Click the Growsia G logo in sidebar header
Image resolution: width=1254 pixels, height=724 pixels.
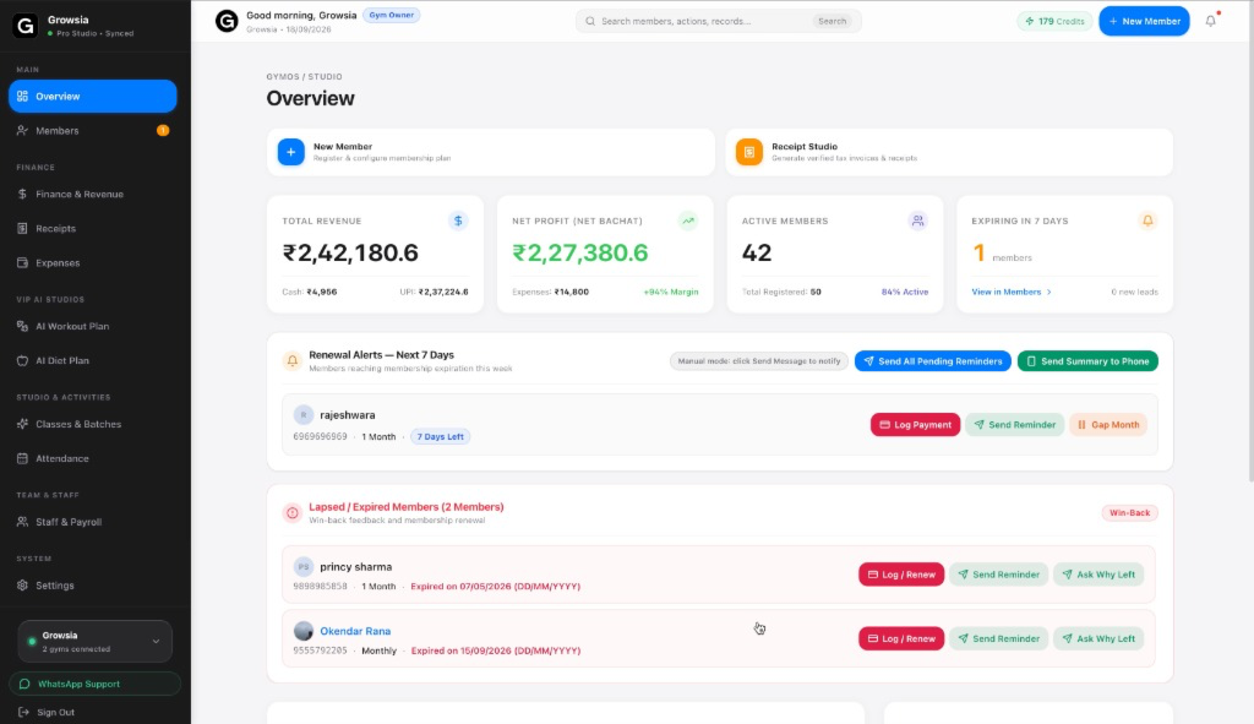click(x=25, y=26)
